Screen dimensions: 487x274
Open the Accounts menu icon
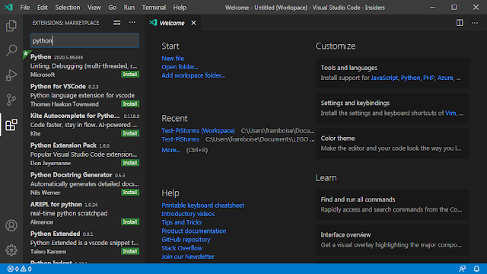pos(11,225)
